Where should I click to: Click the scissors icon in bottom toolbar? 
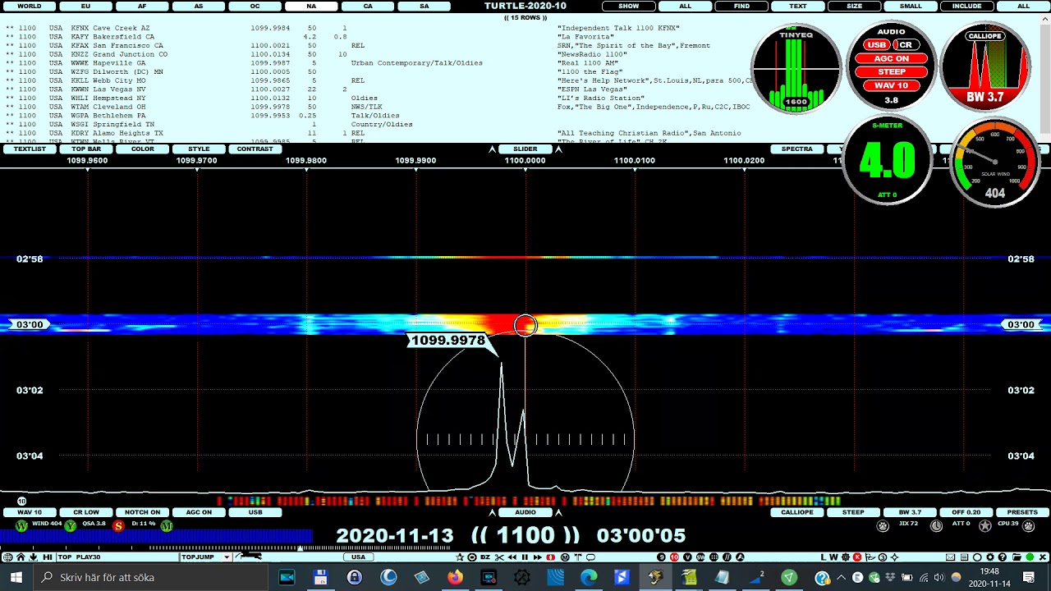click(499, 557)
